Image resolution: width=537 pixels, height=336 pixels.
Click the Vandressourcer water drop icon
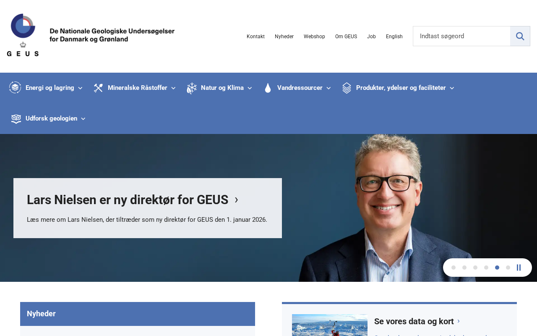click(x=268, y=88)
